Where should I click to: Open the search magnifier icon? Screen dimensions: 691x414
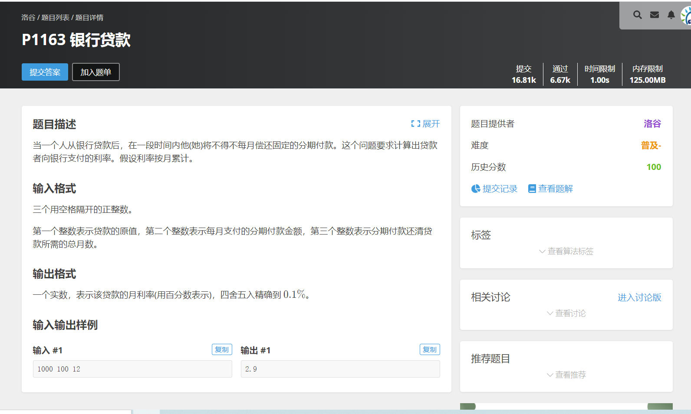coord(637,15)
